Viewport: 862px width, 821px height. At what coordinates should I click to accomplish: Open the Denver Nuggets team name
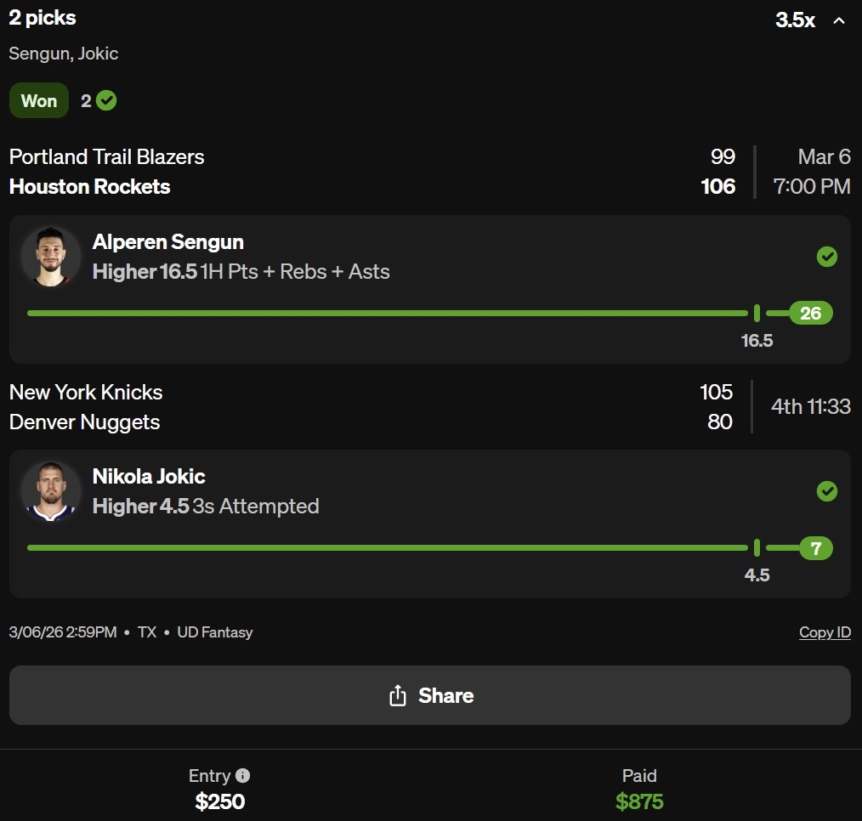tap(85, 422)
